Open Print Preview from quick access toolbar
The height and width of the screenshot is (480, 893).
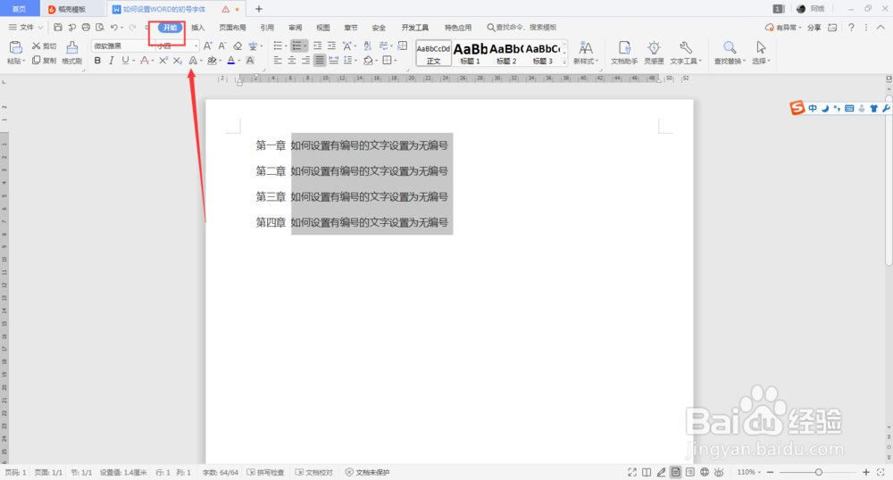pyautogui.click(x=100, y=28)
